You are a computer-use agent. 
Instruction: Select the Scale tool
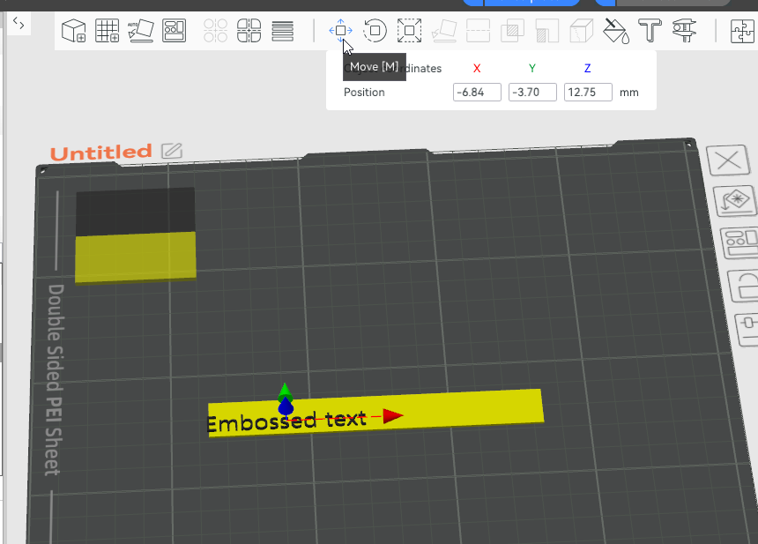pyautogui.click(x=409, y=31)
